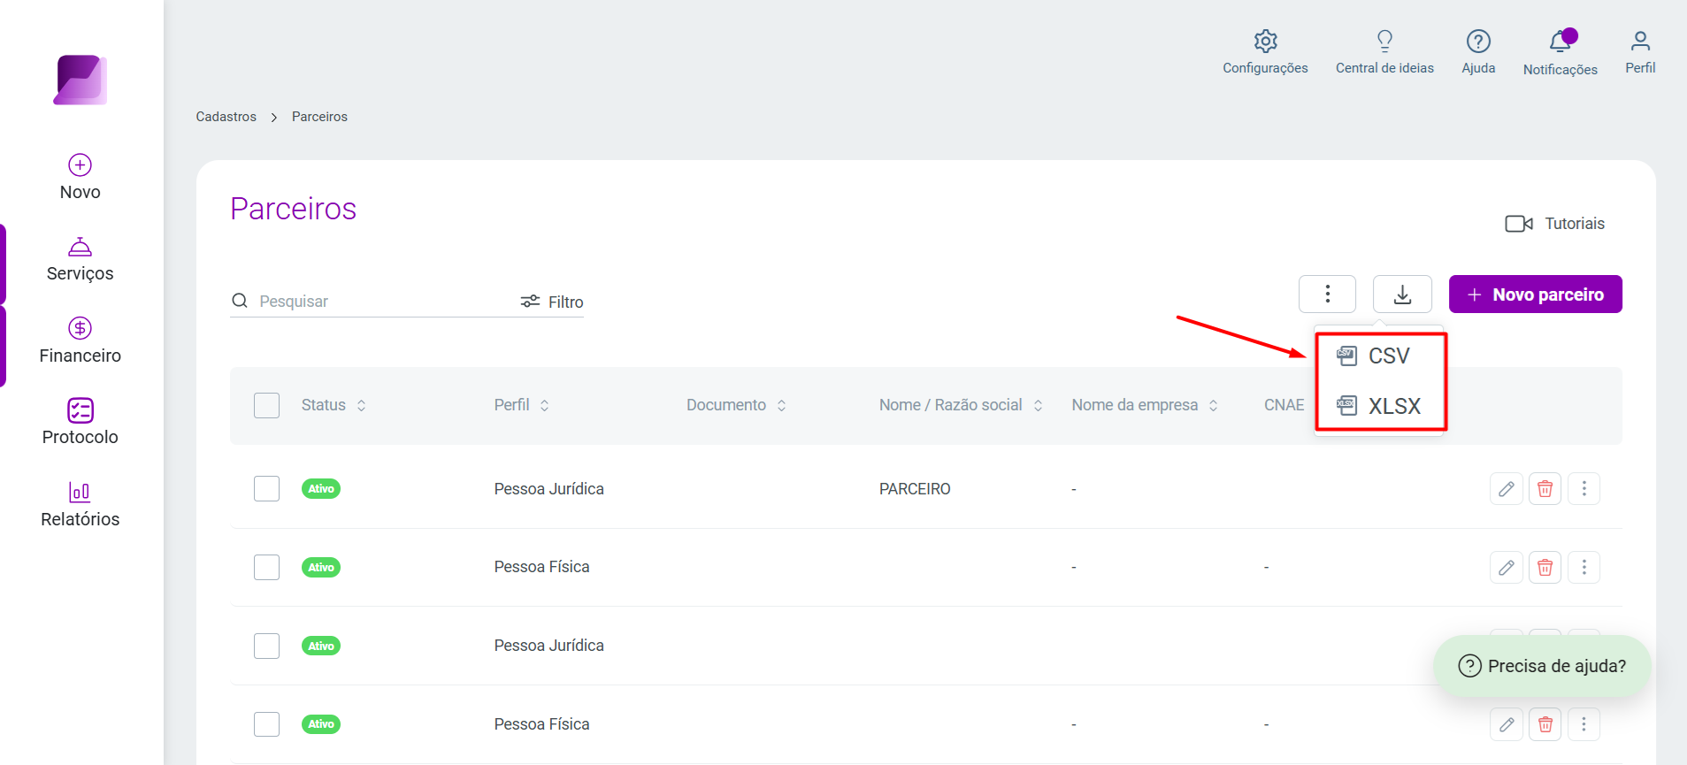This screenshot has width=1687, height=765.
Task: Open the Perfil user icon
Action: tap(1640, 52)
